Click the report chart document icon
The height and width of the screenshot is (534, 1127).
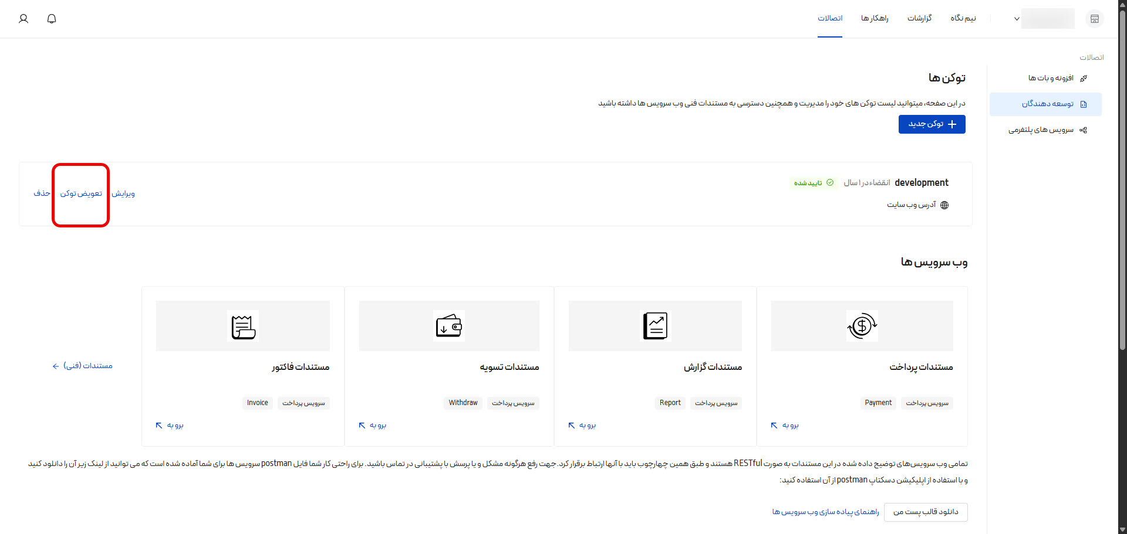[x=655, y=325]
